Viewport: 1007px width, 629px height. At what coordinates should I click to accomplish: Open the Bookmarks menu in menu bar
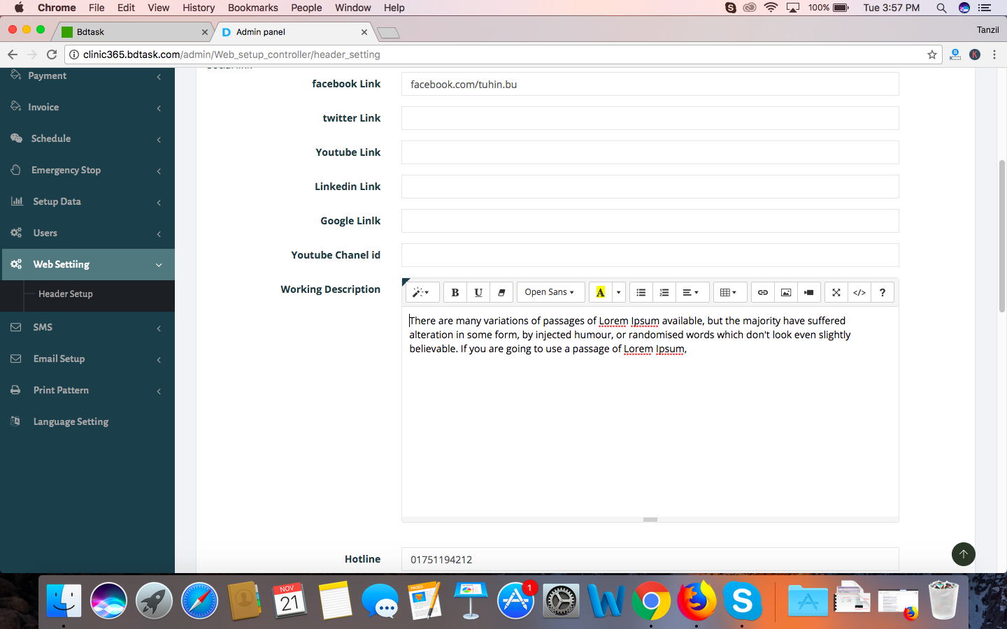(x=252, y=8)
